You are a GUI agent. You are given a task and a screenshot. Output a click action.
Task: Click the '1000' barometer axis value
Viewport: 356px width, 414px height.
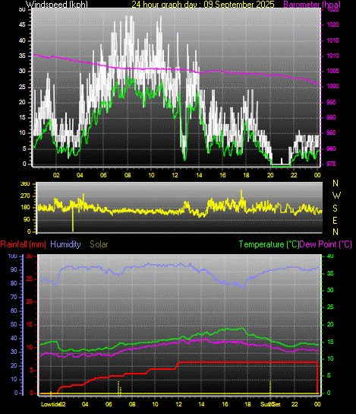333,86
